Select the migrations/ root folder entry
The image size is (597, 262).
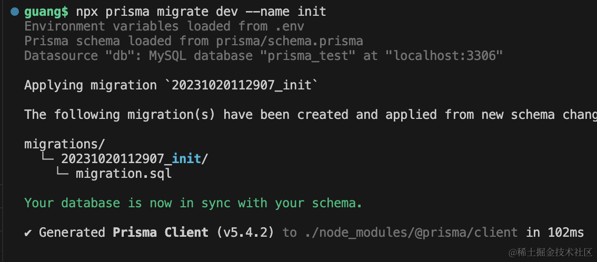[x=65, y=144]
